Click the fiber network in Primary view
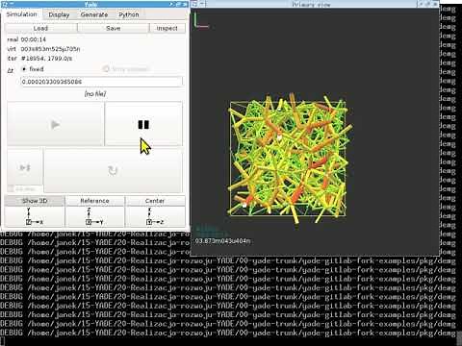The image size is (462, 346). click(x=289, y=159)
